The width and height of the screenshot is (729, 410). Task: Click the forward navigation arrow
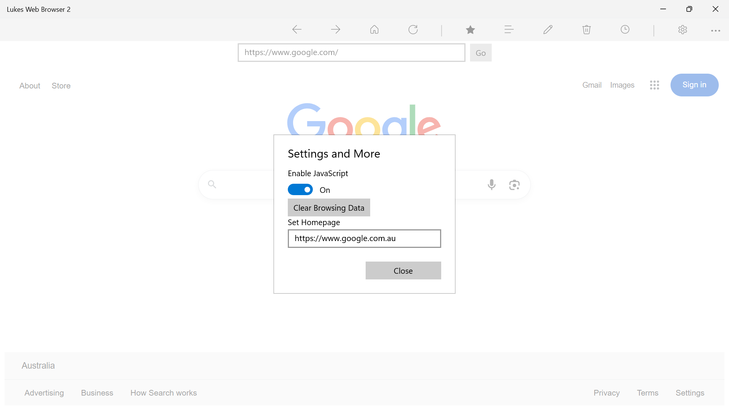(x=336, y=30)
